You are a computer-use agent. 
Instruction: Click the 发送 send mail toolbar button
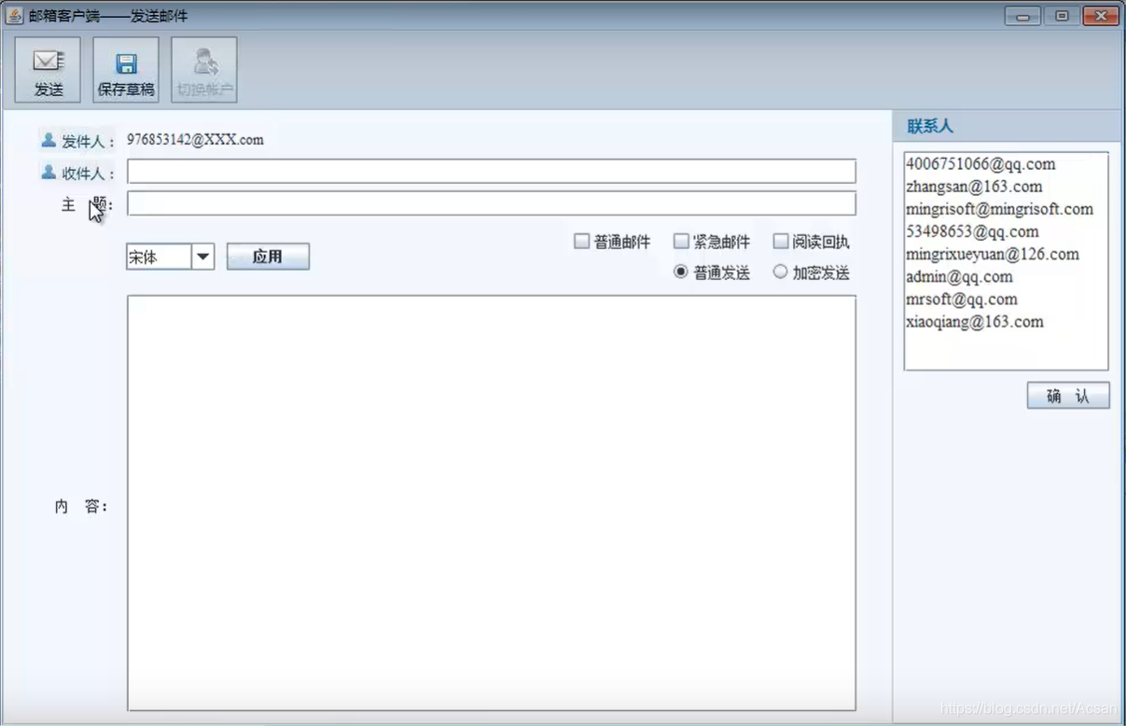click(48, 70)
